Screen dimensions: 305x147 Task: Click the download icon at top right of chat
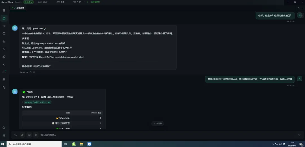[x=302, y=15]
